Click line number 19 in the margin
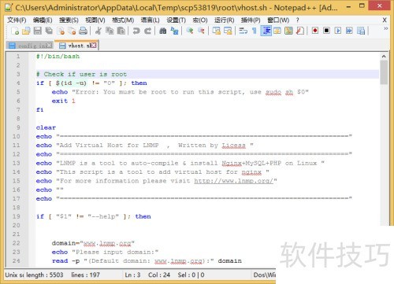The width and height of the screenshot is (394, 284). [x=17, y=216]
